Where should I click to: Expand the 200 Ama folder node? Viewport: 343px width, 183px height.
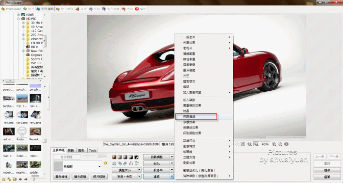click(x=23, y=35)
